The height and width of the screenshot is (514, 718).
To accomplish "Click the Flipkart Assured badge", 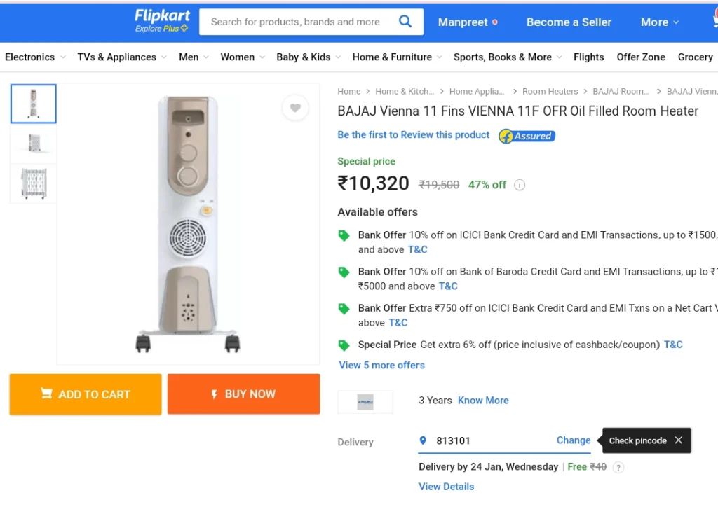I will [x=527, y=136].
